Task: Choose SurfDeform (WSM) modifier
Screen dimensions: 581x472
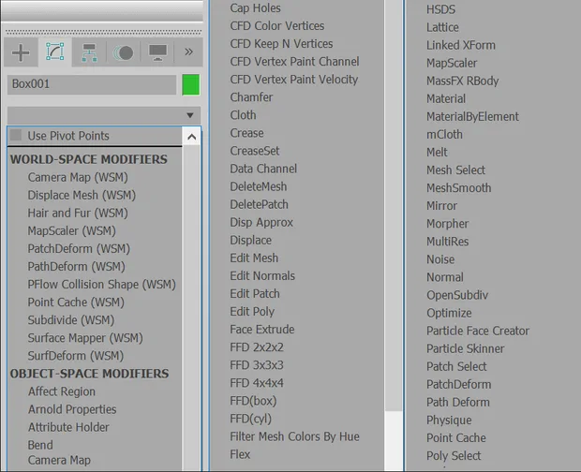Action: point(76,356)
